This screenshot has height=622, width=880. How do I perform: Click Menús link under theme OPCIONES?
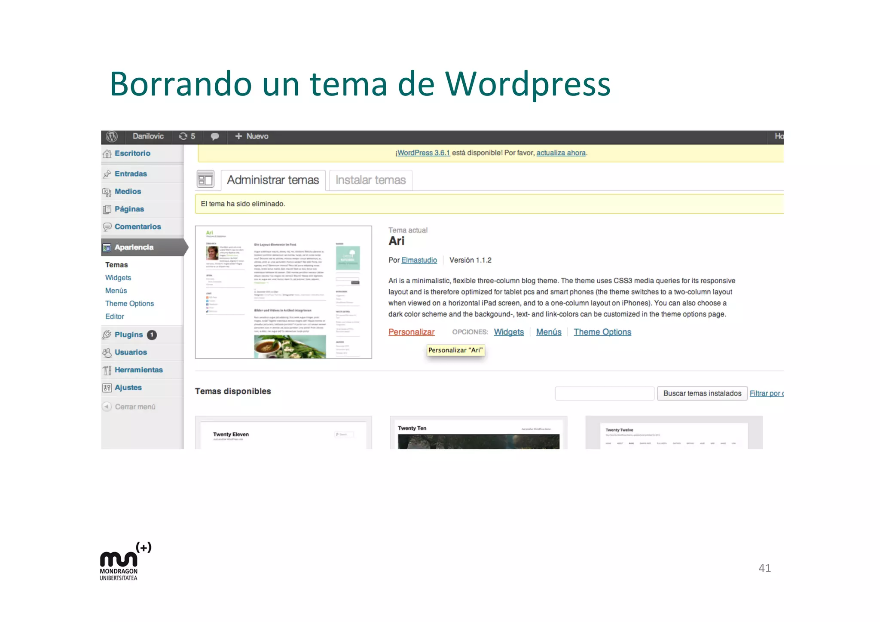[549, 332]
